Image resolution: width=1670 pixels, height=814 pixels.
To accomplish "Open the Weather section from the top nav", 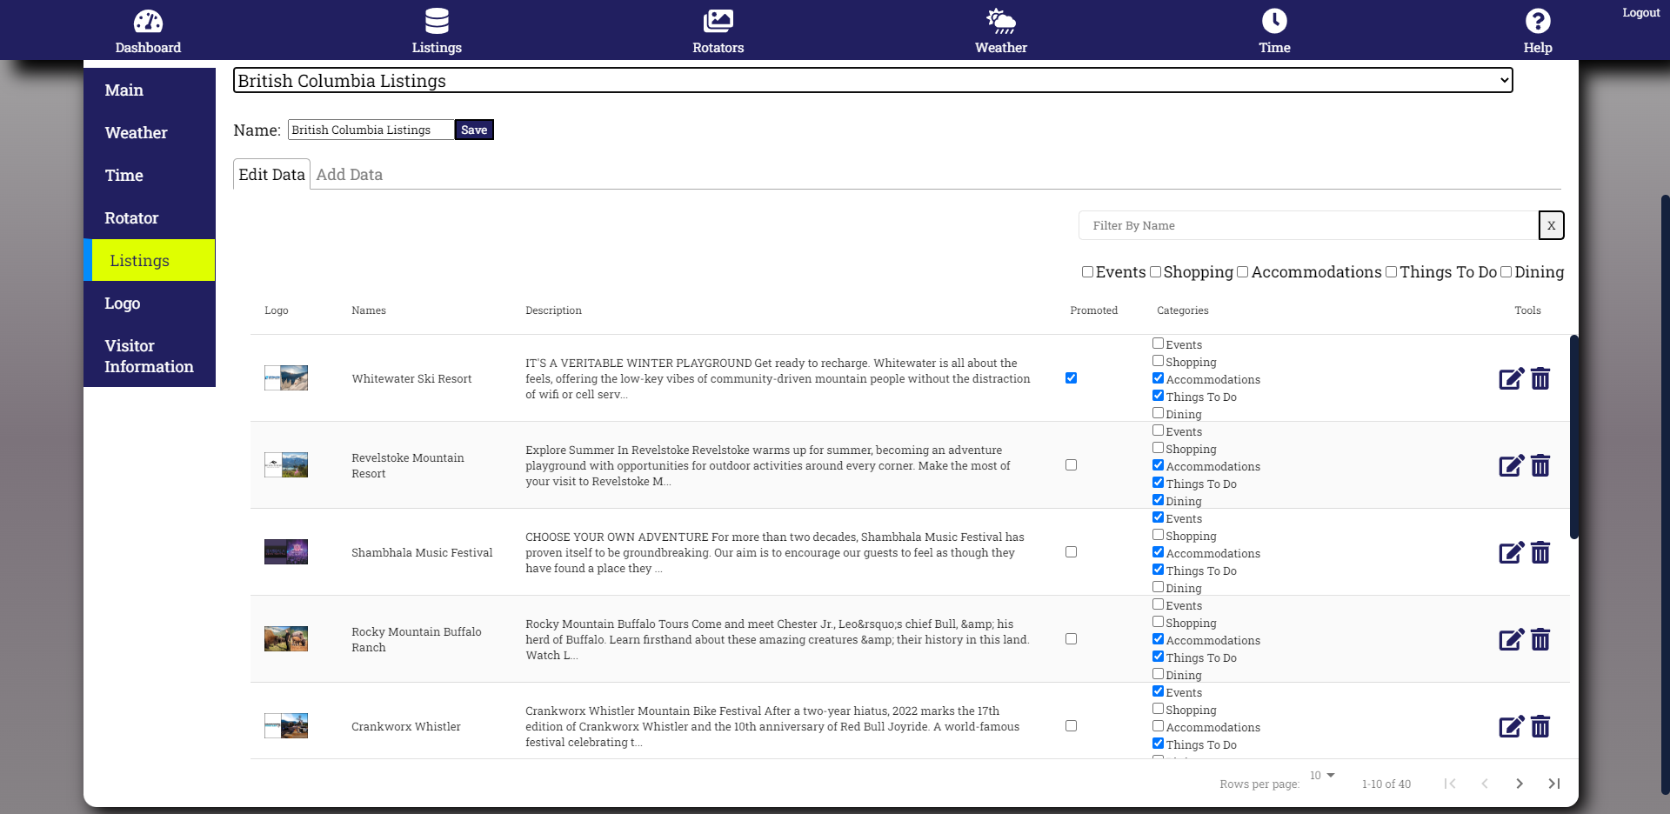I will pos(1000,30).
